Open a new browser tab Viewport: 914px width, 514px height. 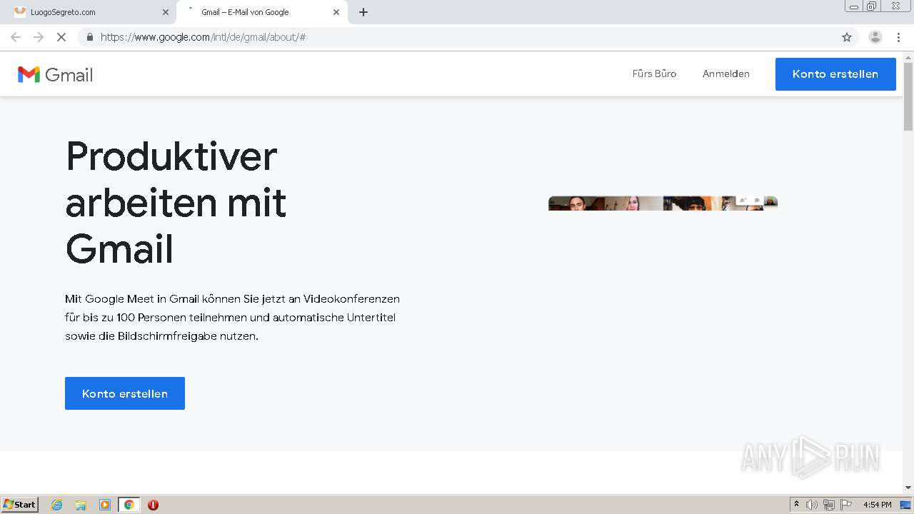pos(363,12)
